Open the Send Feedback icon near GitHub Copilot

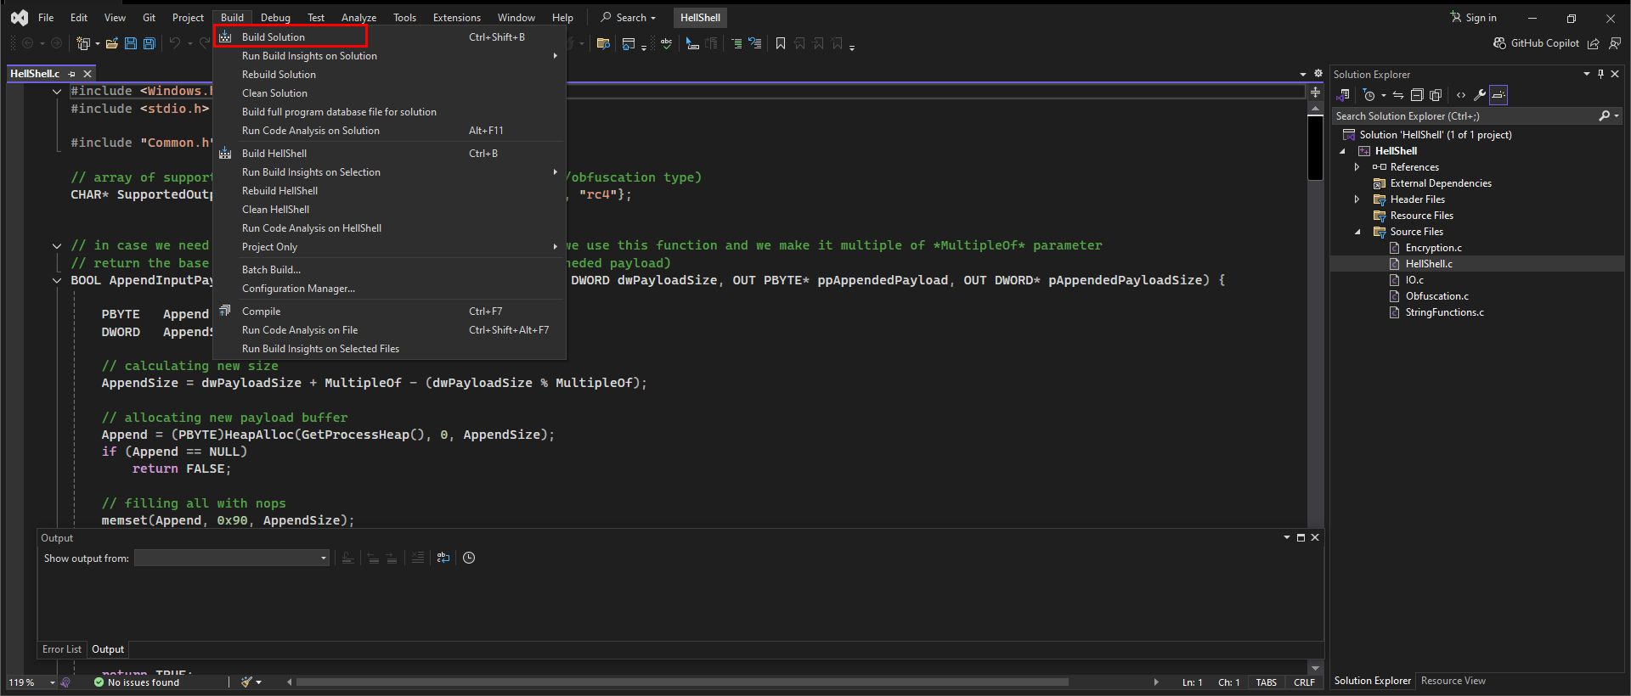coord(1615,43)
